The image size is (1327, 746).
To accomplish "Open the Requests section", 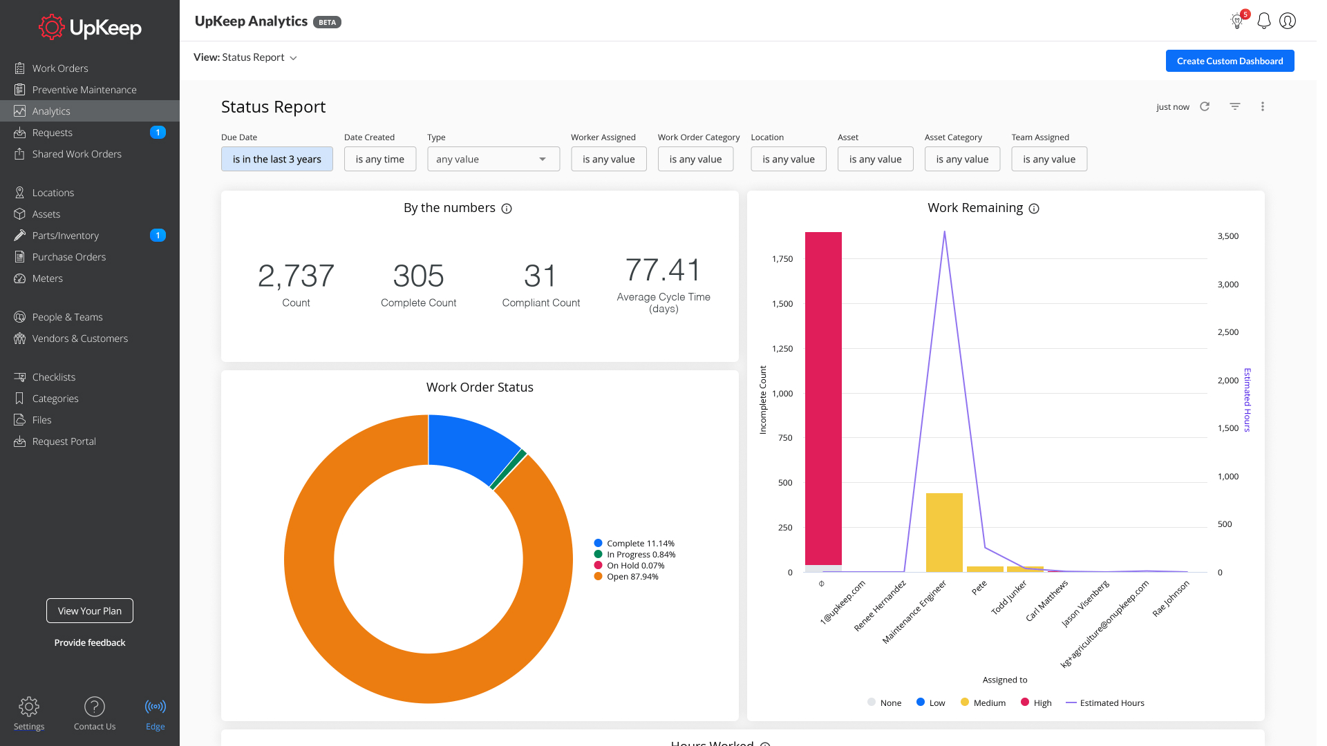I will click(53, 133).
